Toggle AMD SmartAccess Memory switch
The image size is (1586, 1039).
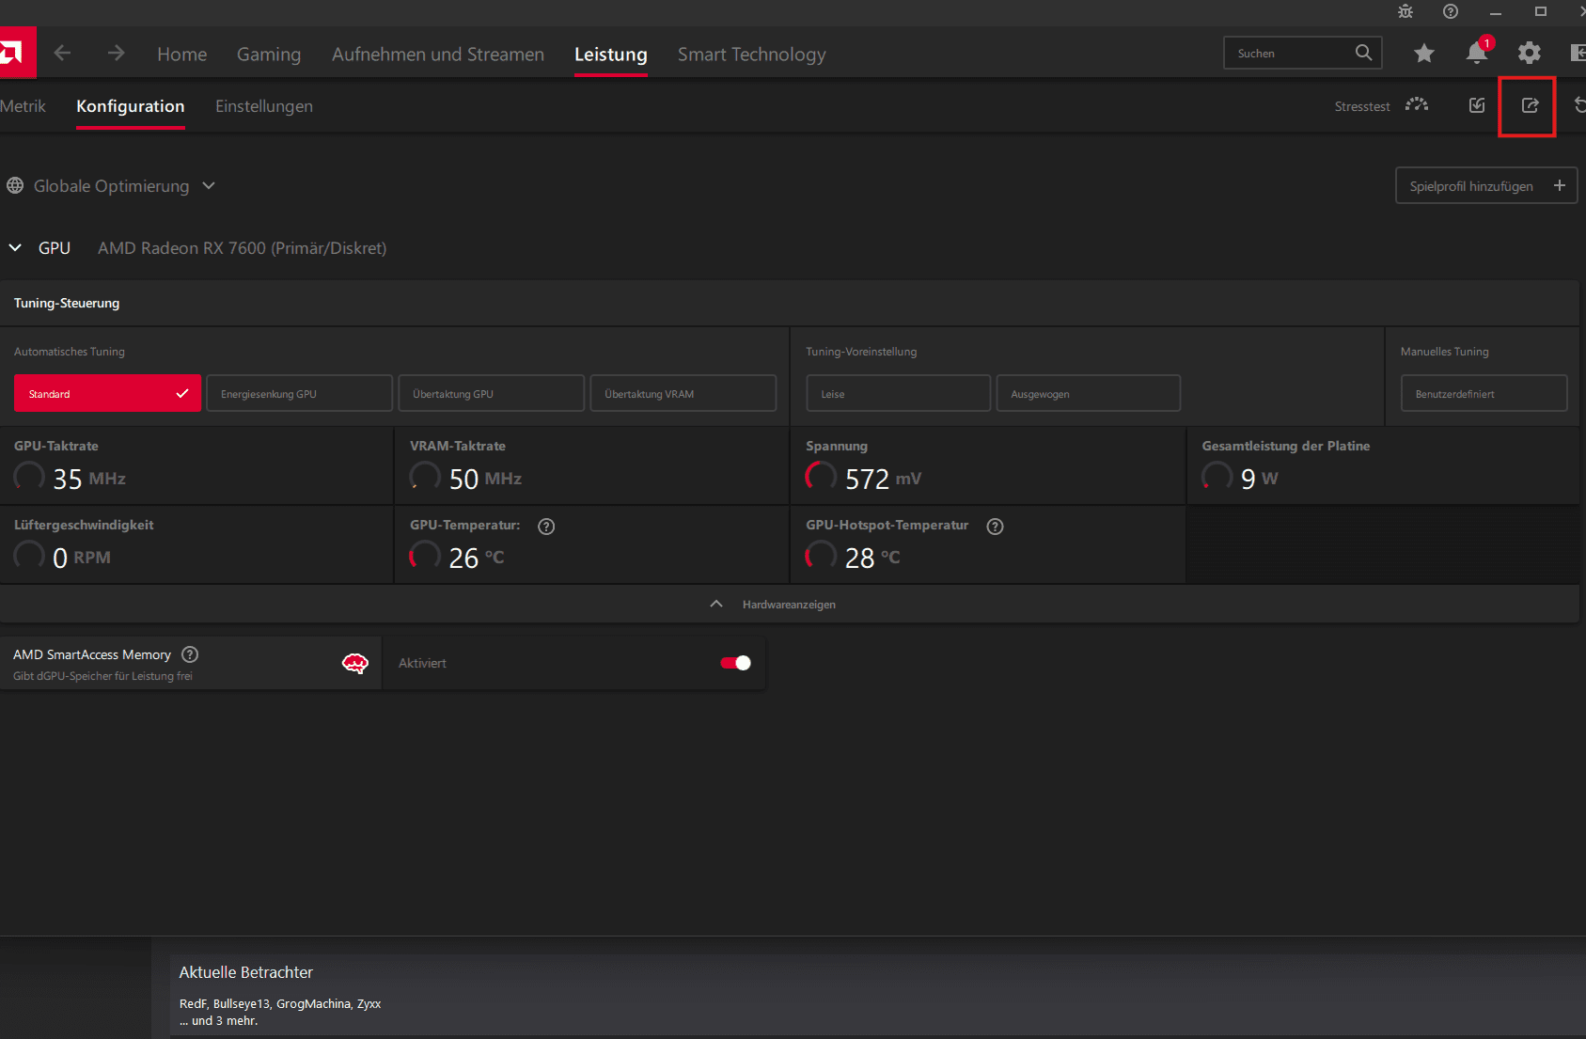pos(735,663)
